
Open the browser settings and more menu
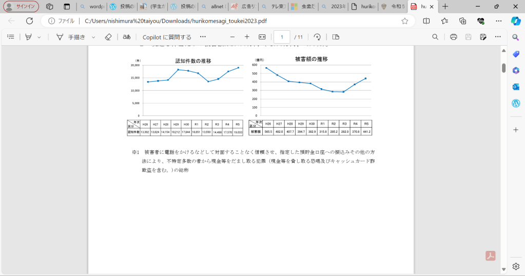[498, 21]
